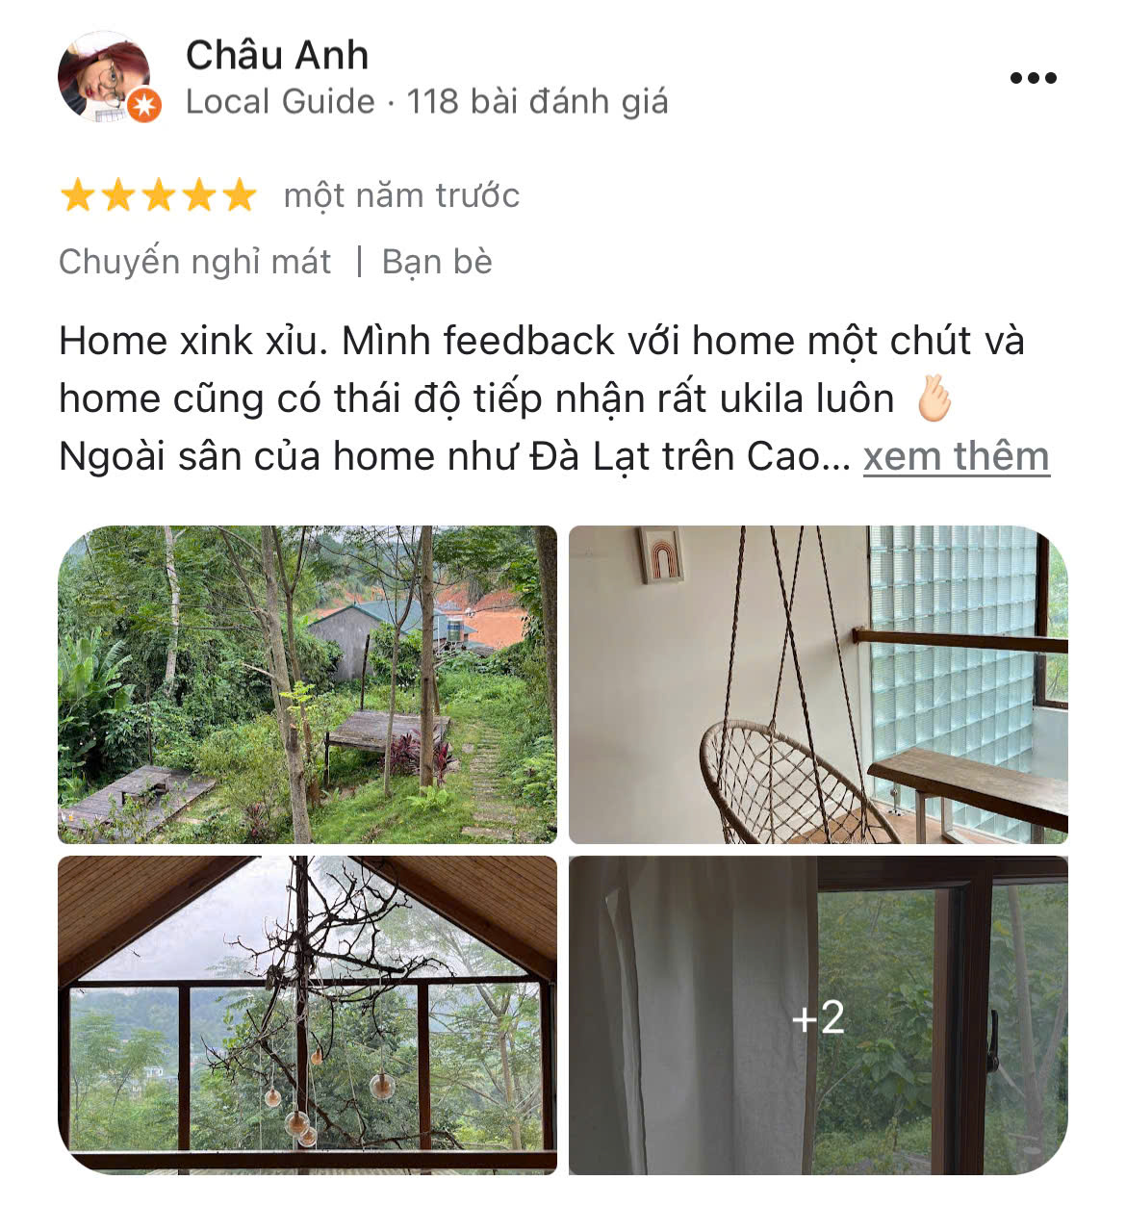Tap "Local Guide · 118 bài đánh giá" text
This screenshot has height=1206, width=1126.
[x=426, y=101]
